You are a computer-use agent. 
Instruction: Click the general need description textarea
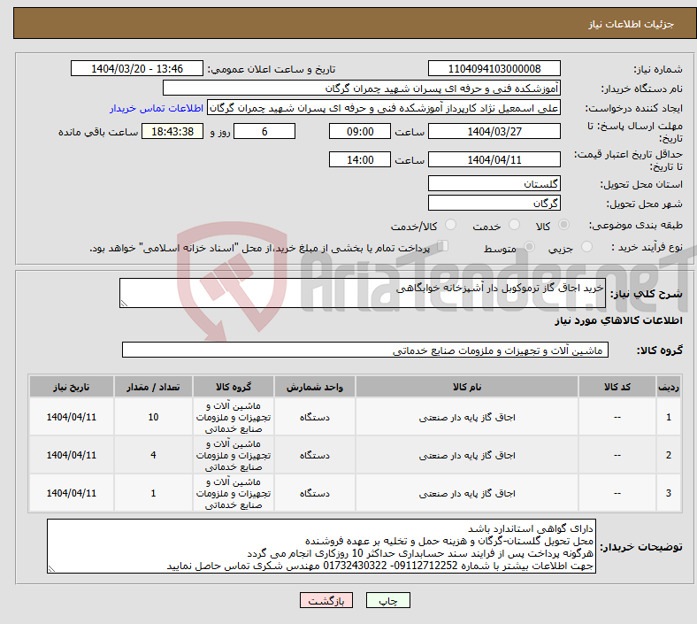pos(363,293)
